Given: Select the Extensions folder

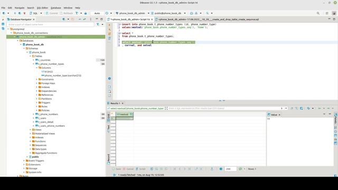Looking at the screenshot, I should [34, 165].
